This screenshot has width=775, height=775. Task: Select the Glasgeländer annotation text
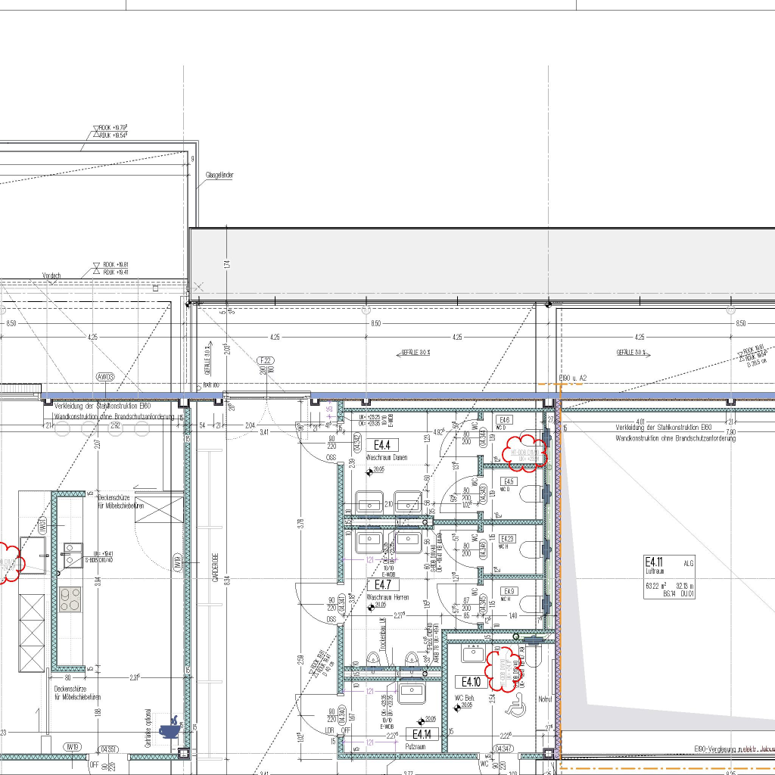(219, 175)
